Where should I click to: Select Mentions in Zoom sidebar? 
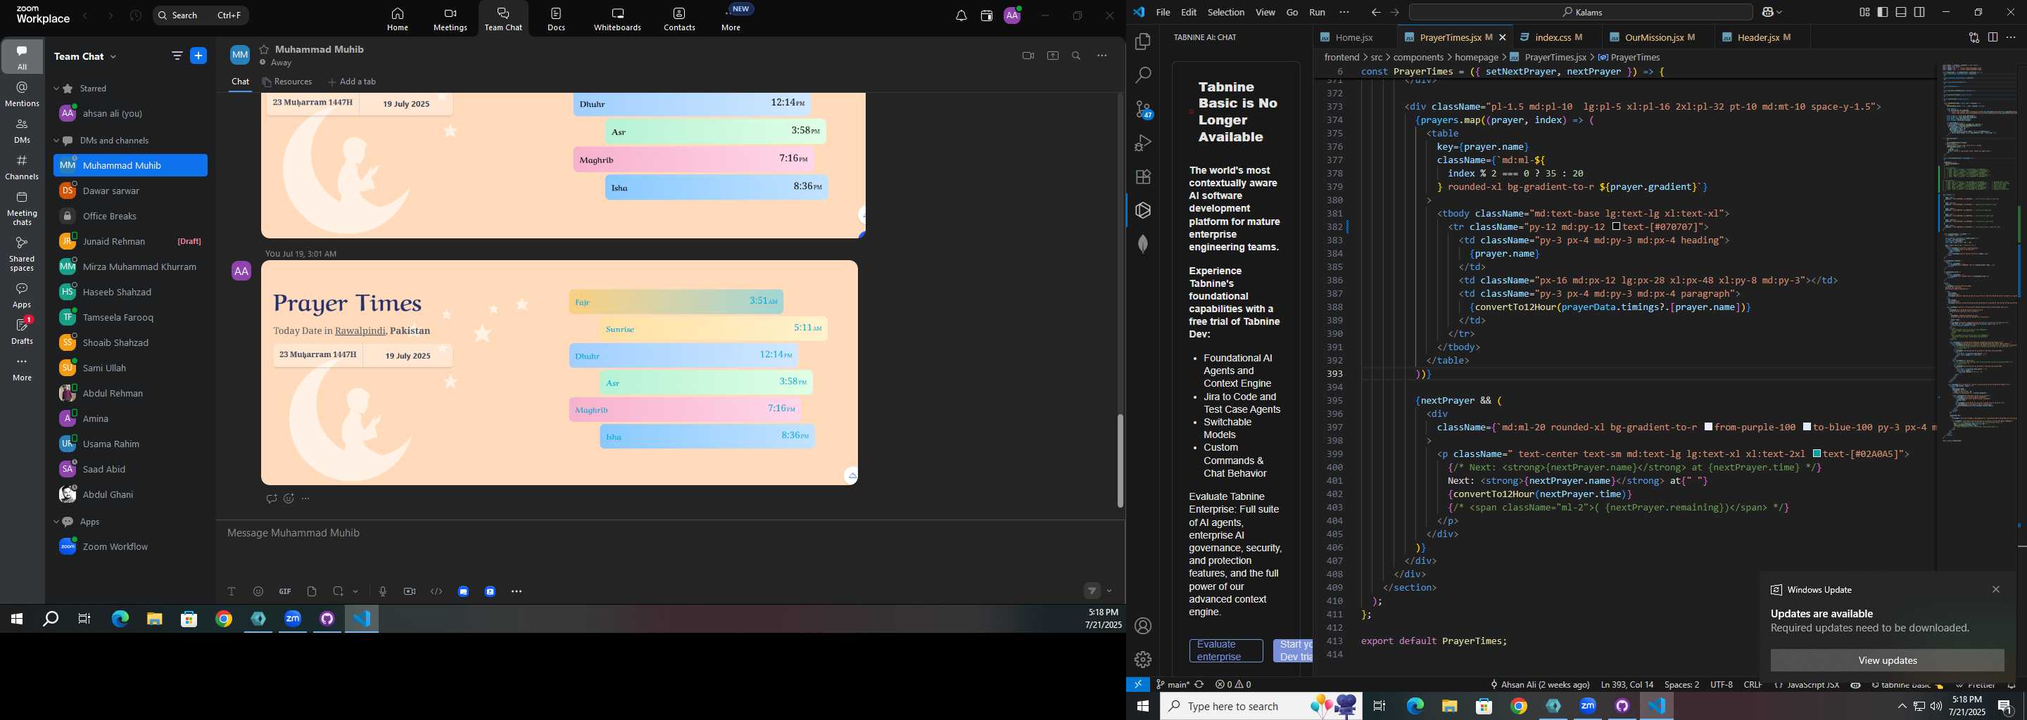(x=22, y=94)
